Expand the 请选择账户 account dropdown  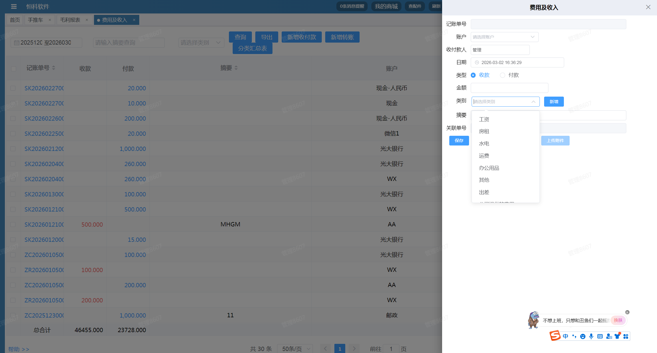[x=504, y=37]
